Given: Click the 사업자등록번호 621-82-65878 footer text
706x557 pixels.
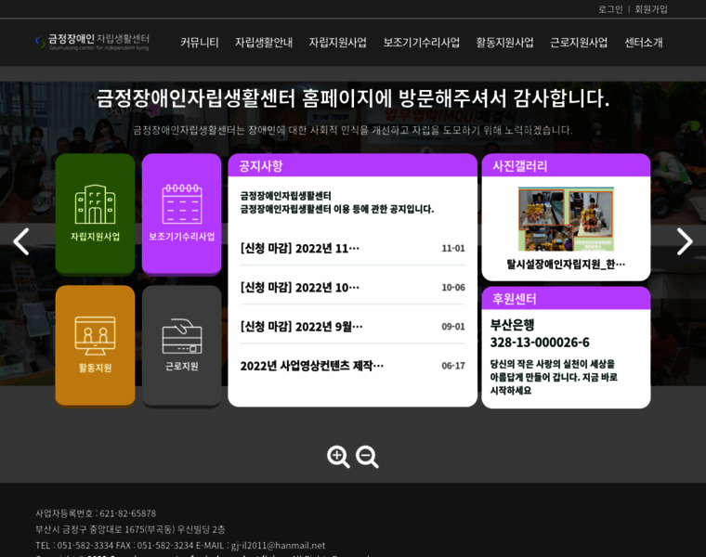Looking at the screenshot, I should (x=96, y=513).
